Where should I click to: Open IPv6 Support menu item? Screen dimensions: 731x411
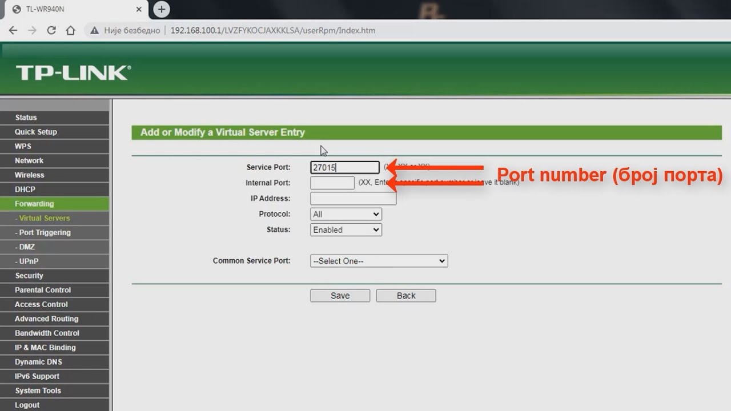(54, 376)
